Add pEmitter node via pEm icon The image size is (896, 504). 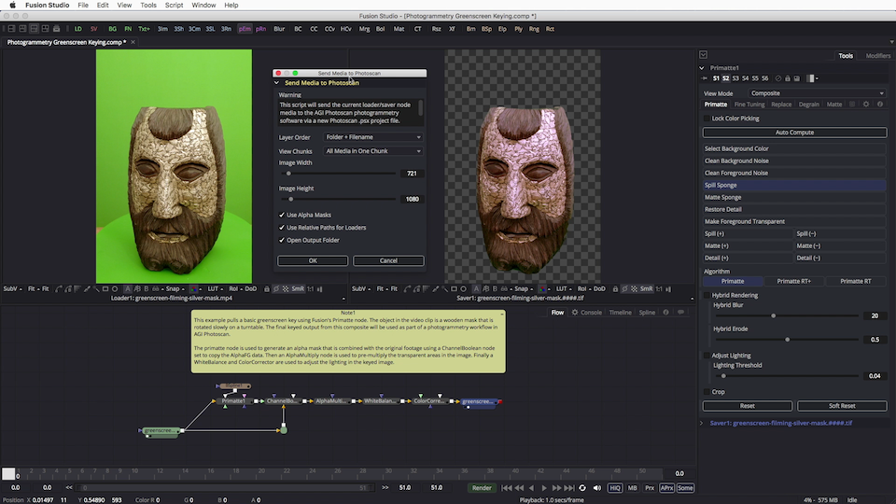point(245,29)
